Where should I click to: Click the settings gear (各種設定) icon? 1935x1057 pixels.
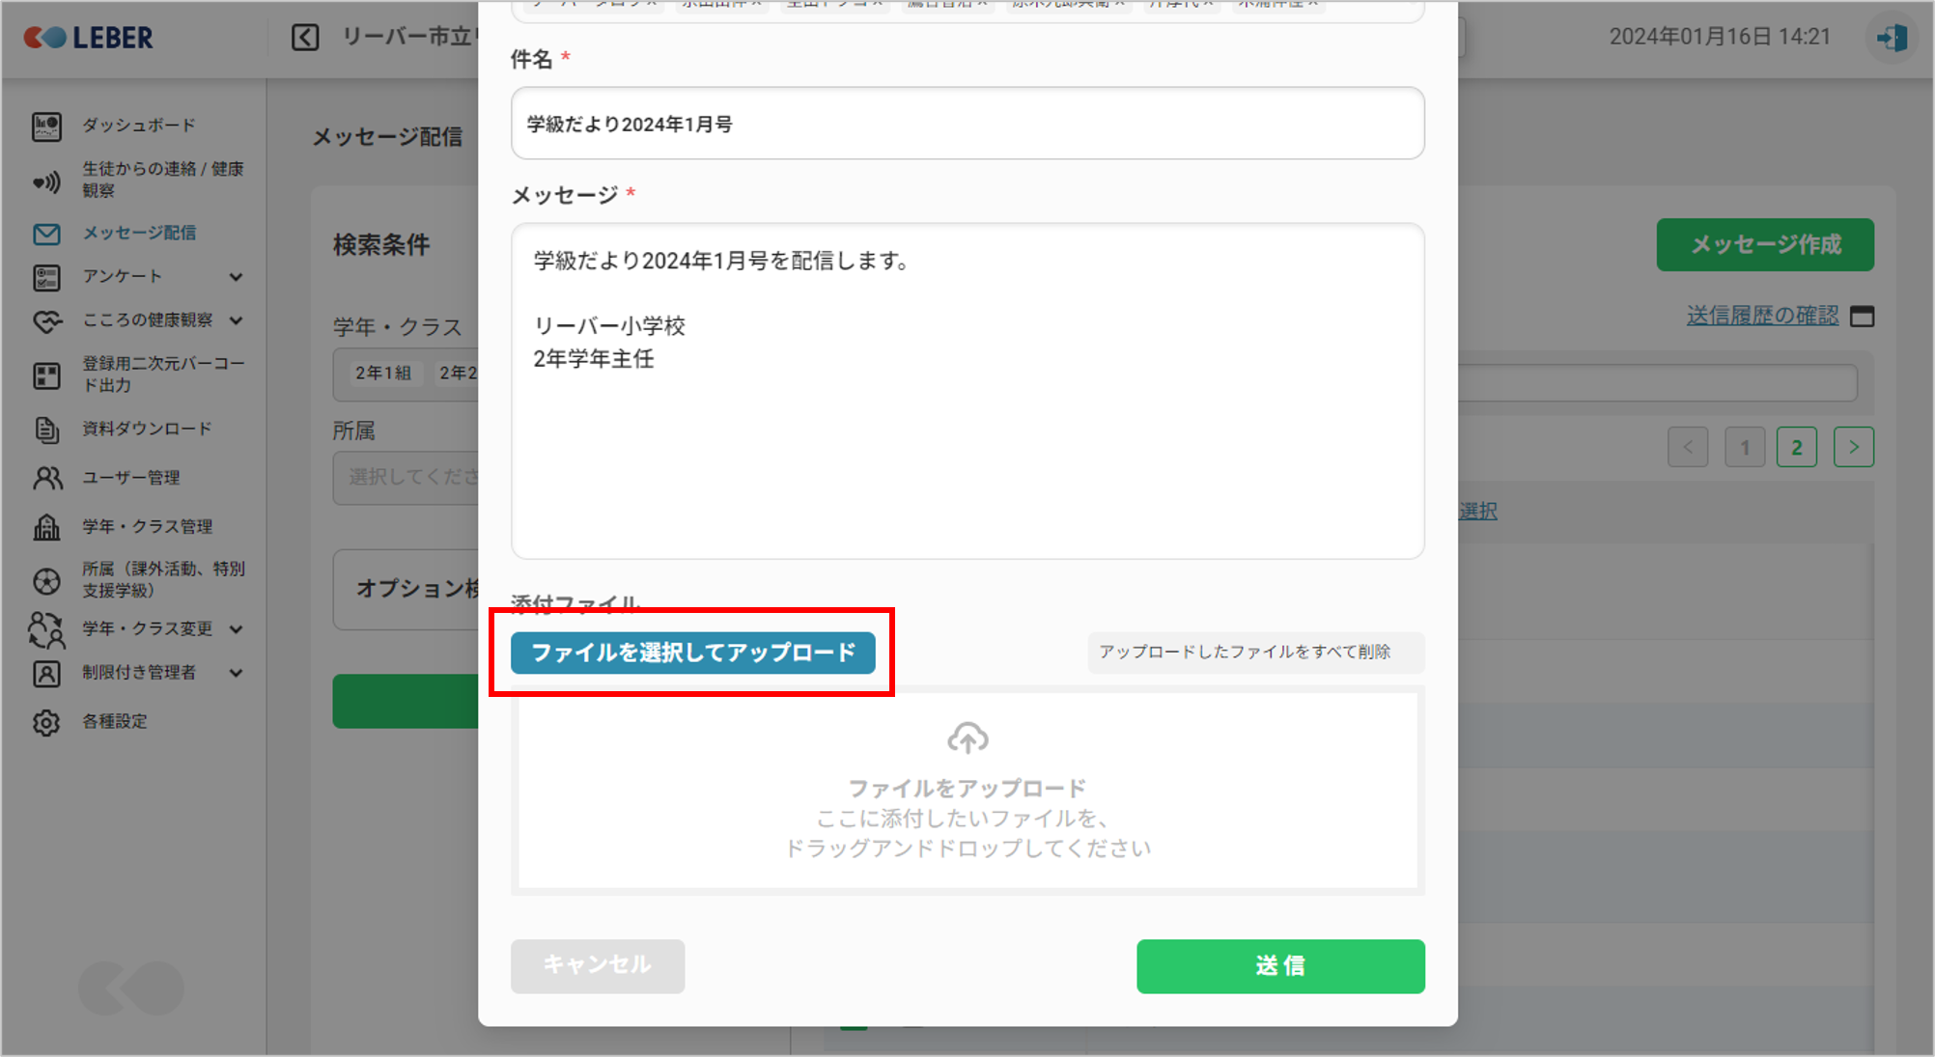[x=46, y=722]
